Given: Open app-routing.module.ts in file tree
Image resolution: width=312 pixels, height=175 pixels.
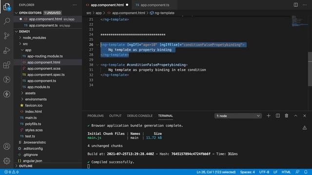Looking at the screenshot, I should (48, 56).
